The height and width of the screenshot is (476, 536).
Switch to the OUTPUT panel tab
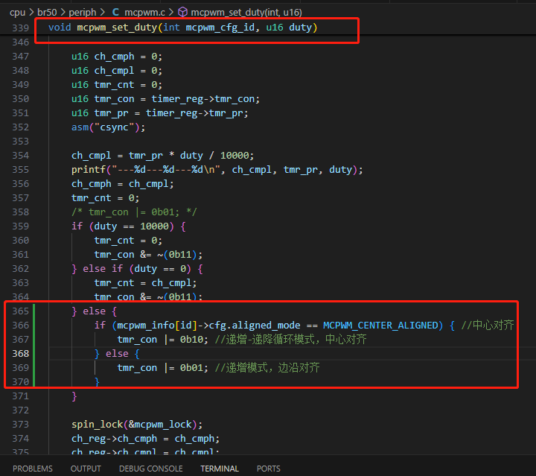click(86, 469)
